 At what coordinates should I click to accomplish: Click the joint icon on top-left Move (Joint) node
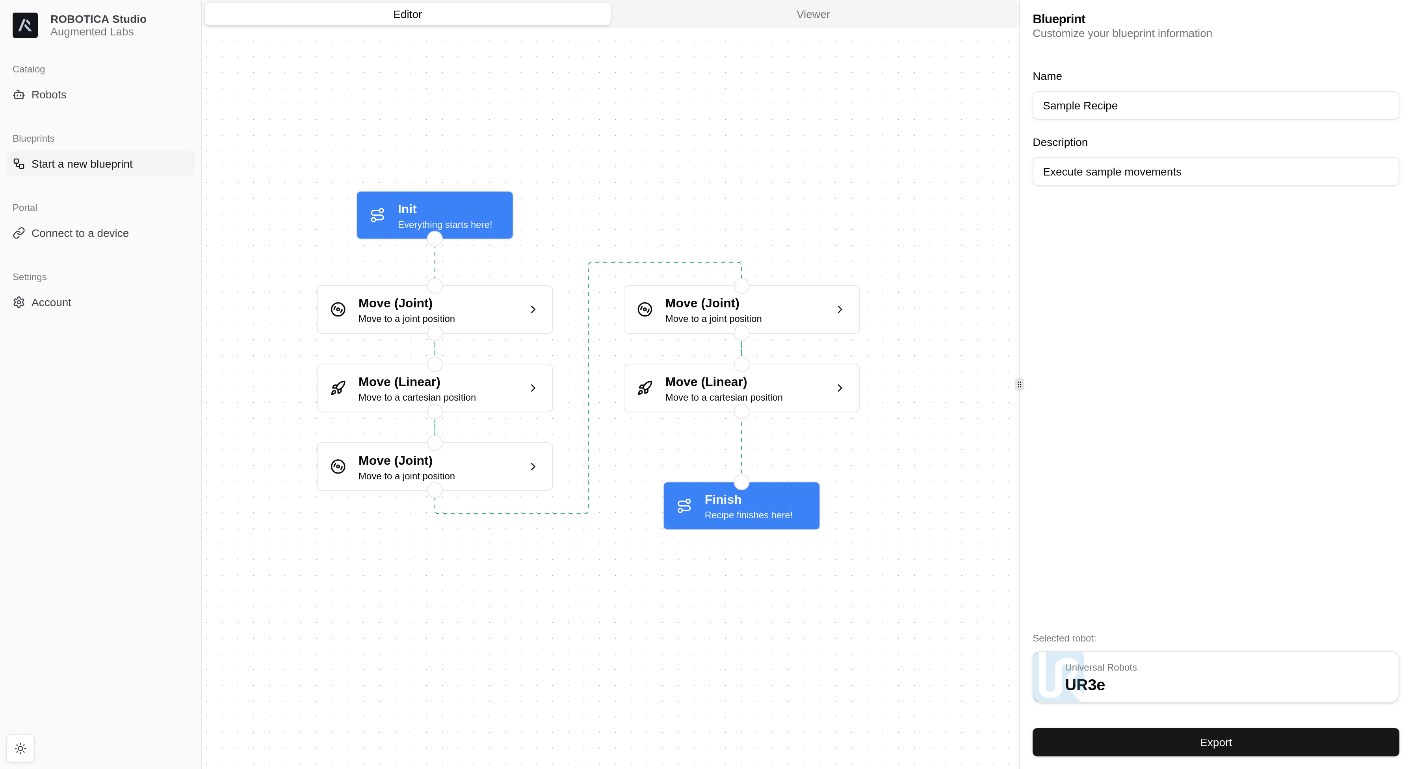338,309
